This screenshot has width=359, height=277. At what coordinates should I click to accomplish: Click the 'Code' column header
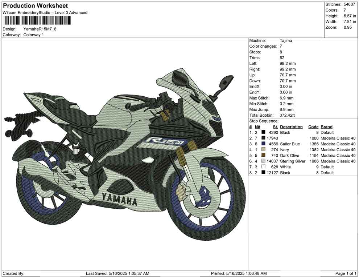tap(313, 127)
